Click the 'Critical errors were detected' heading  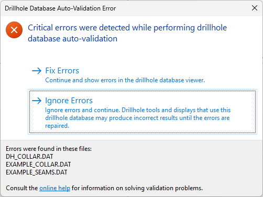coord(127,33)
